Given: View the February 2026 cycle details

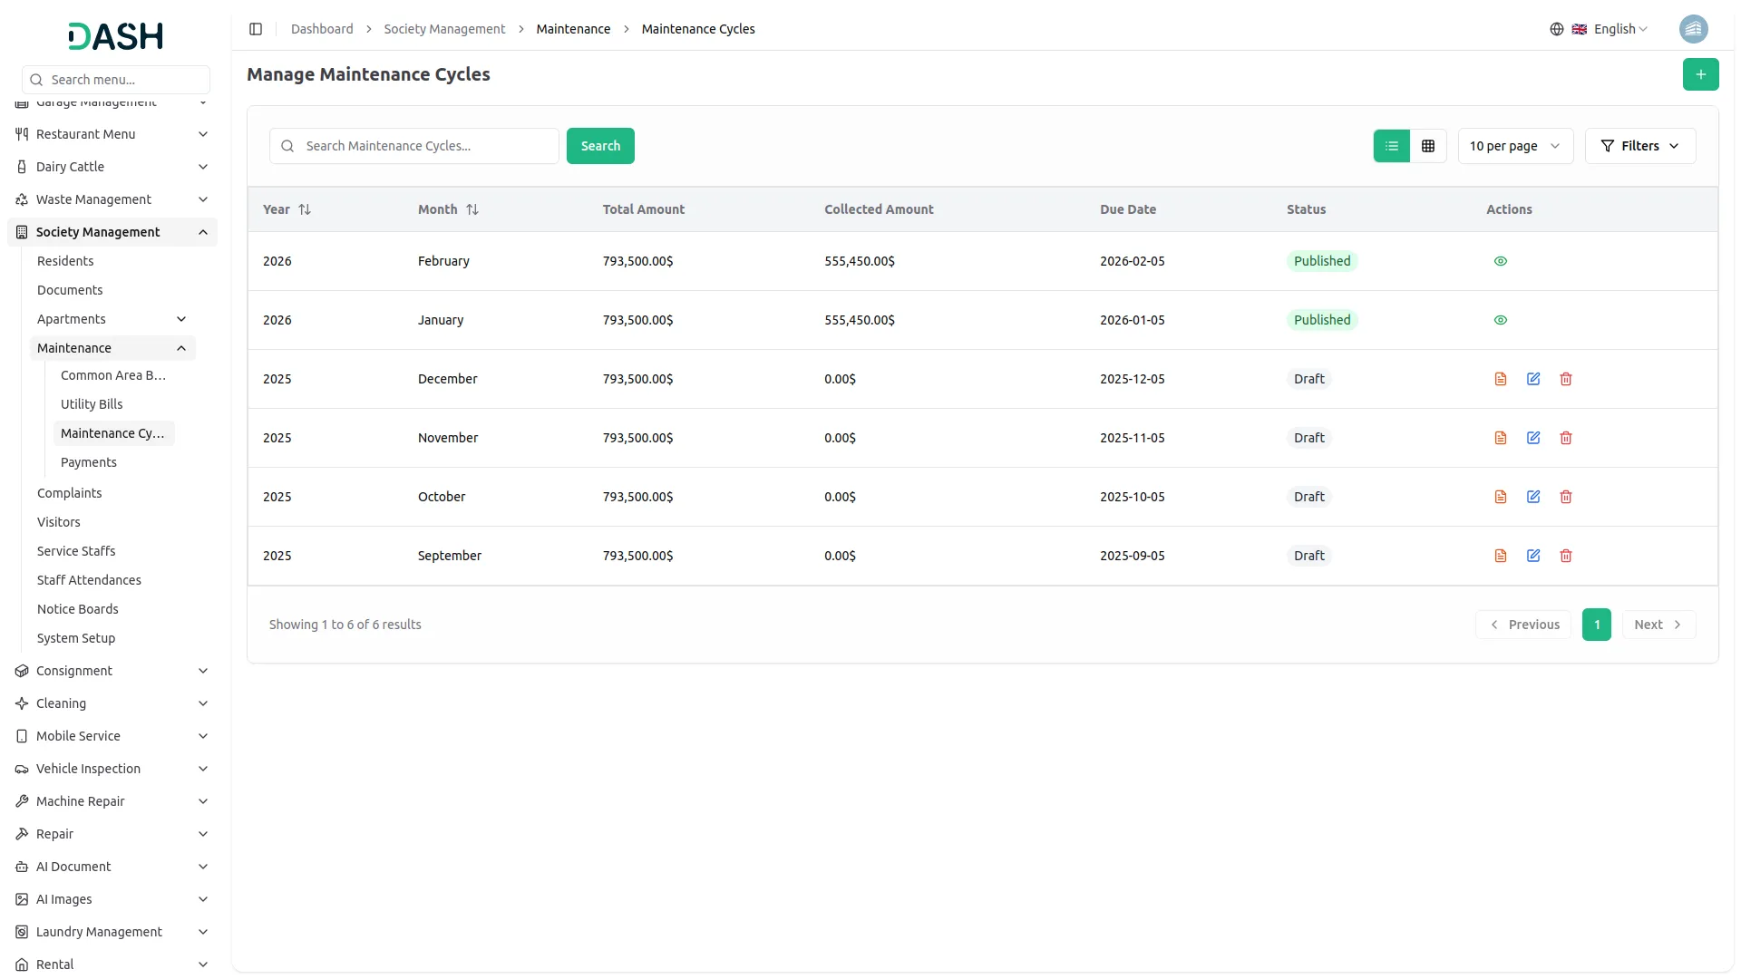Looking at the screenshot, I should [1500, 261].
